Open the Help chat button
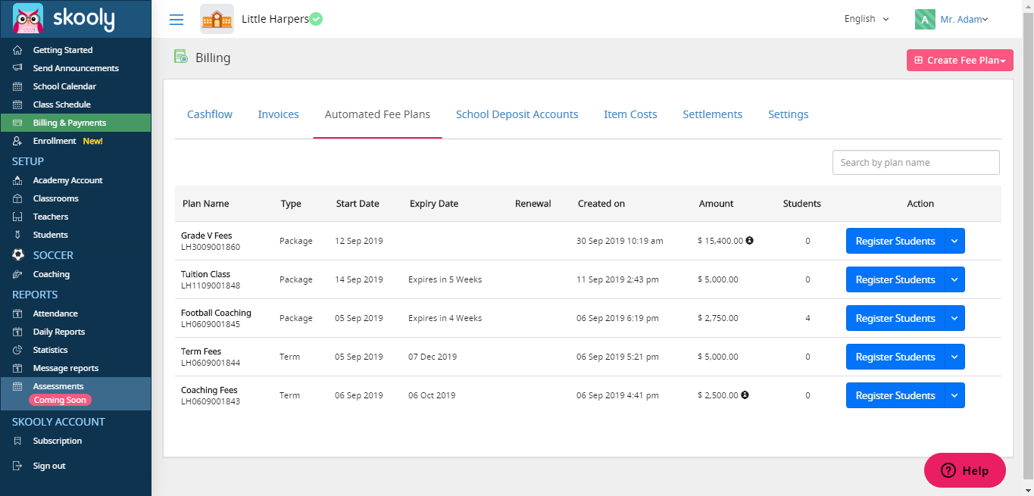1034x496 pixels. tap(965, 470)
